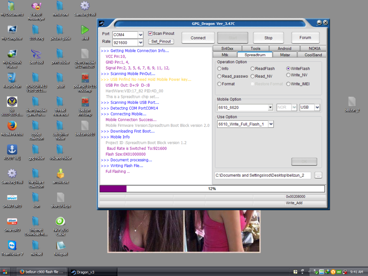
Task: Expand the 6610_Write_Full_Flash_1 use option dropdown
Action: pos(271,124)
